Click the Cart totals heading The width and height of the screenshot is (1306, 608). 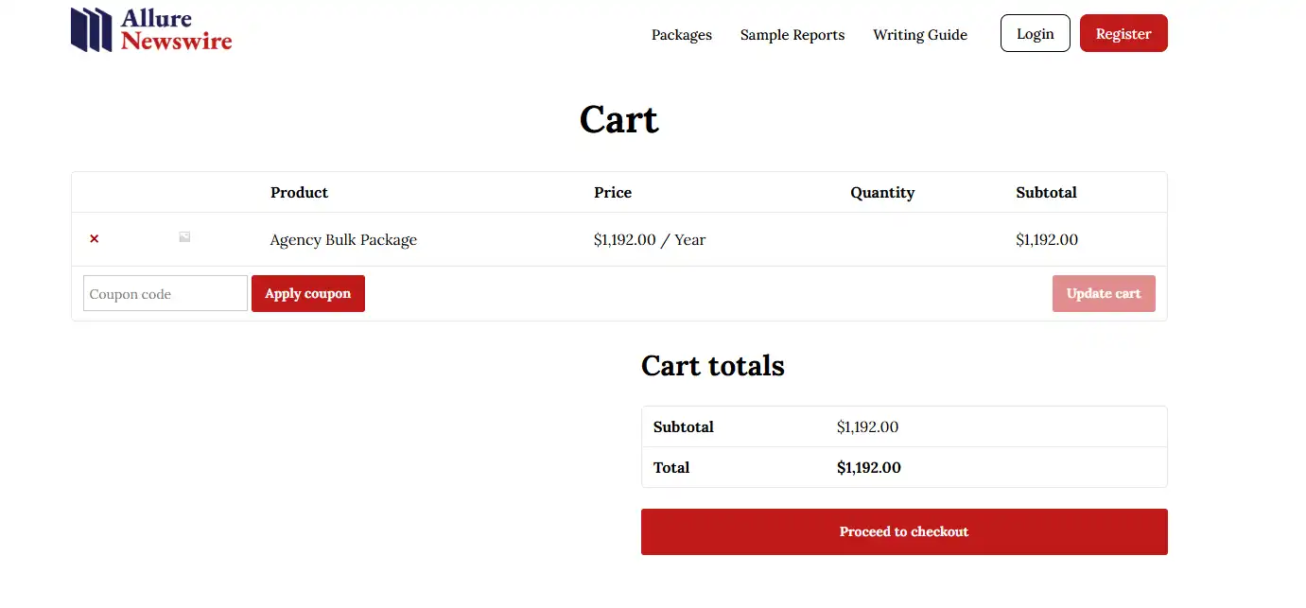(x=713, y=366)
